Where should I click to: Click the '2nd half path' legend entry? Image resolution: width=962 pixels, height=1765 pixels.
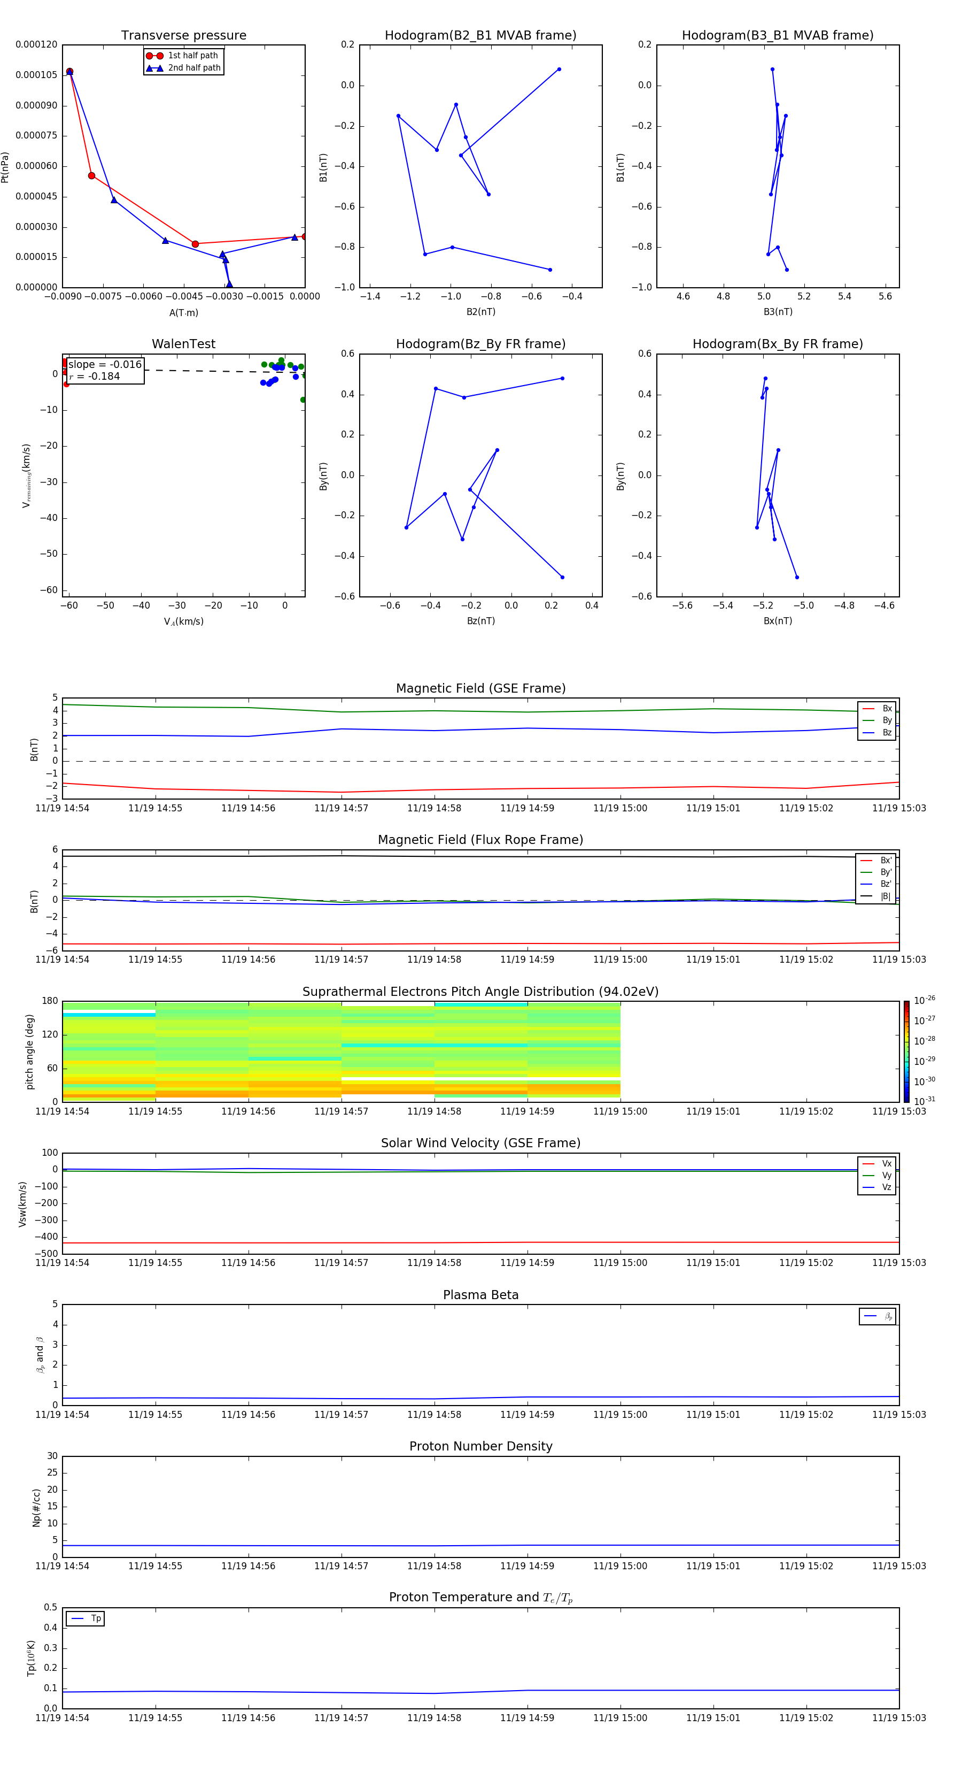pos(183,68)
